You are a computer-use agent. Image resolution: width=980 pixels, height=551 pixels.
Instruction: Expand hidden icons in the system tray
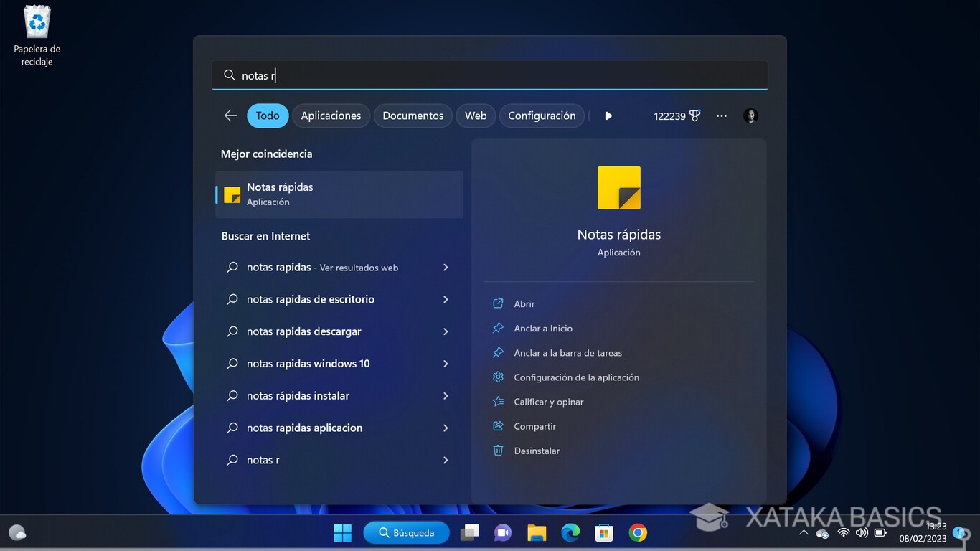[x=804, y=532]
